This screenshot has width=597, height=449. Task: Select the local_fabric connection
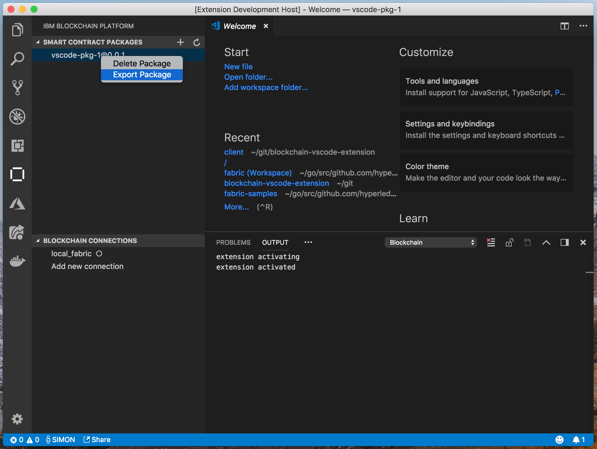tap(71, 254)
